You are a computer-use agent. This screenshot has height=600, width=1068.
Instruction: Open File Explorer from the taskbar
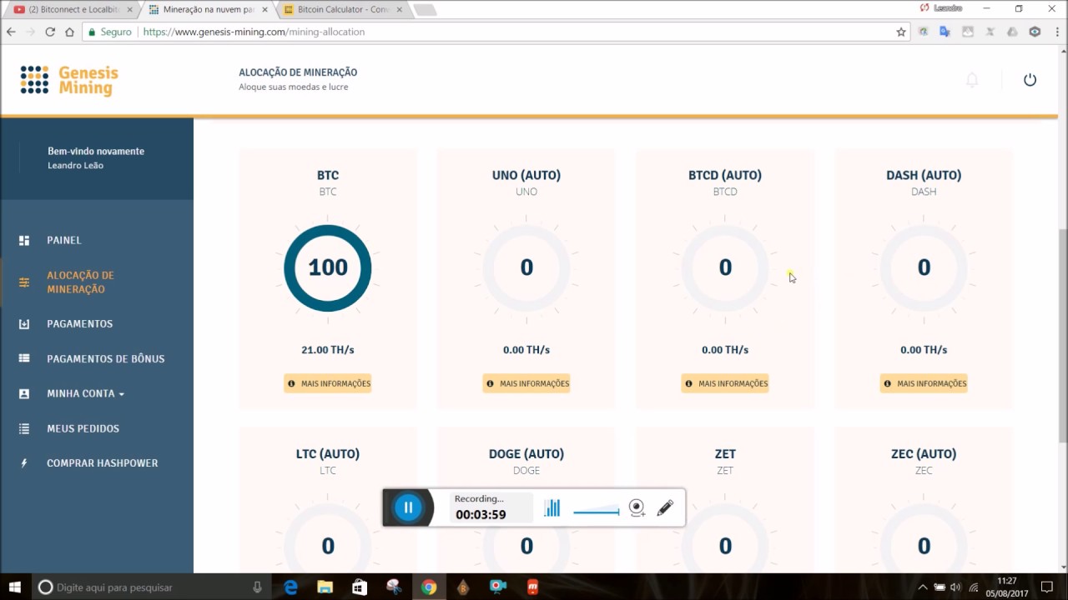click(325, 587)
